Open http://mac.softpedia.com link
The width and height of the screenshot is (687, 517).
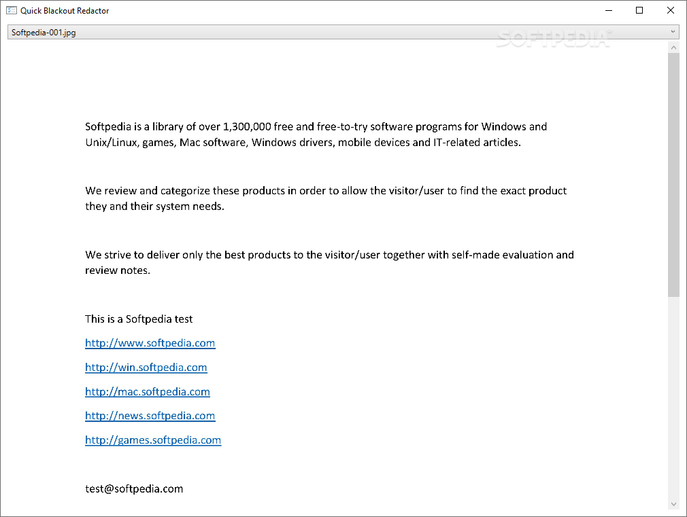(x=147, y=392)
